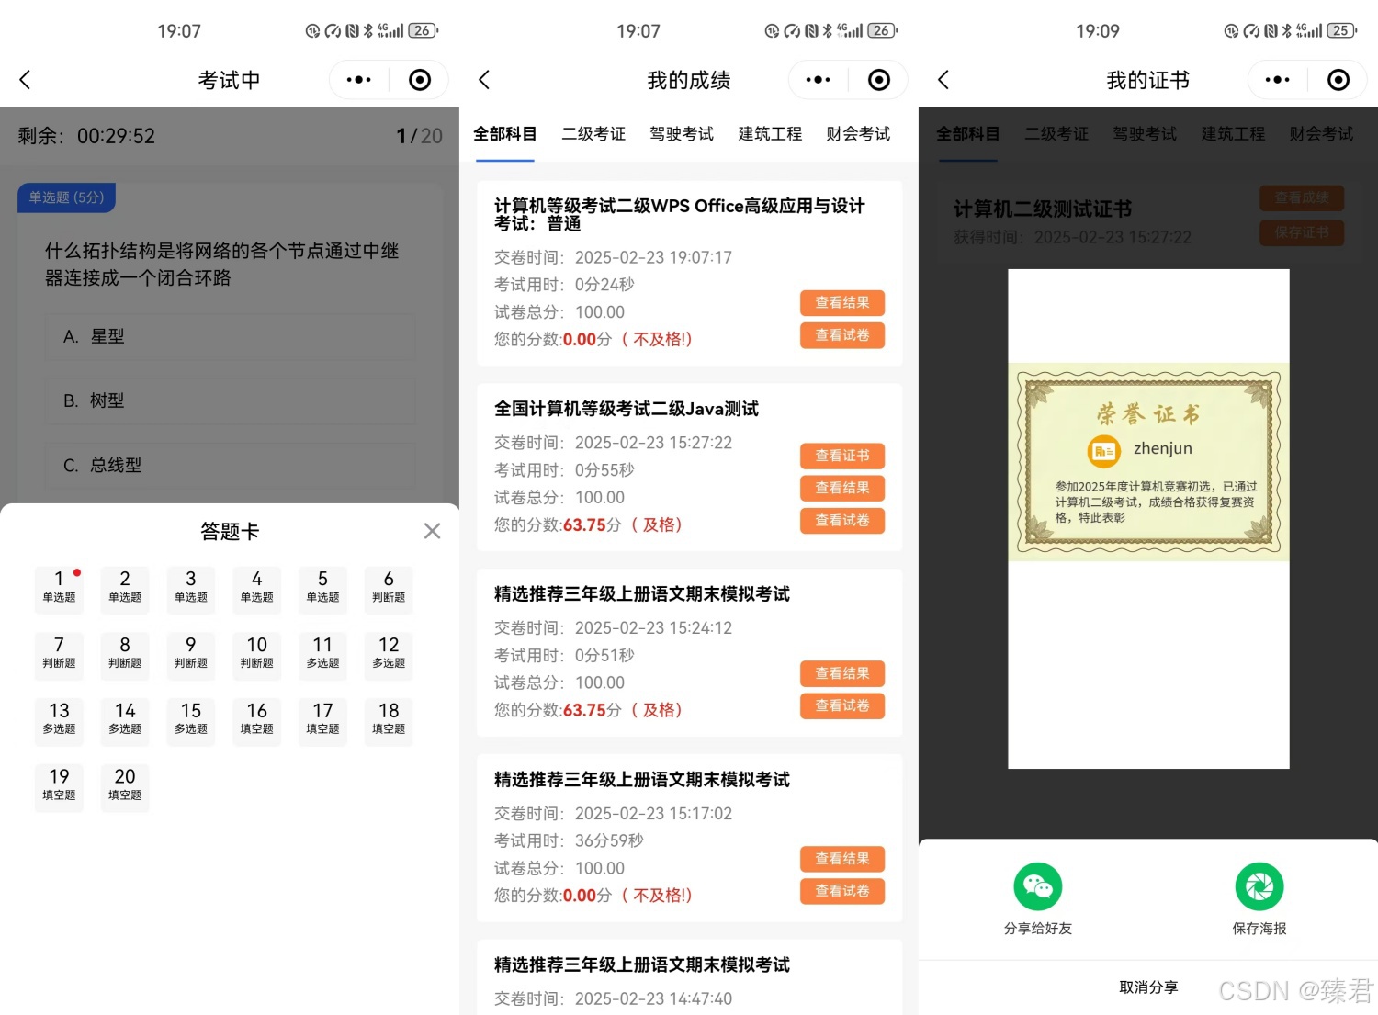
Task: Click the 计算机二级测试证书 title text
Action: click(x=1043, y=209)
